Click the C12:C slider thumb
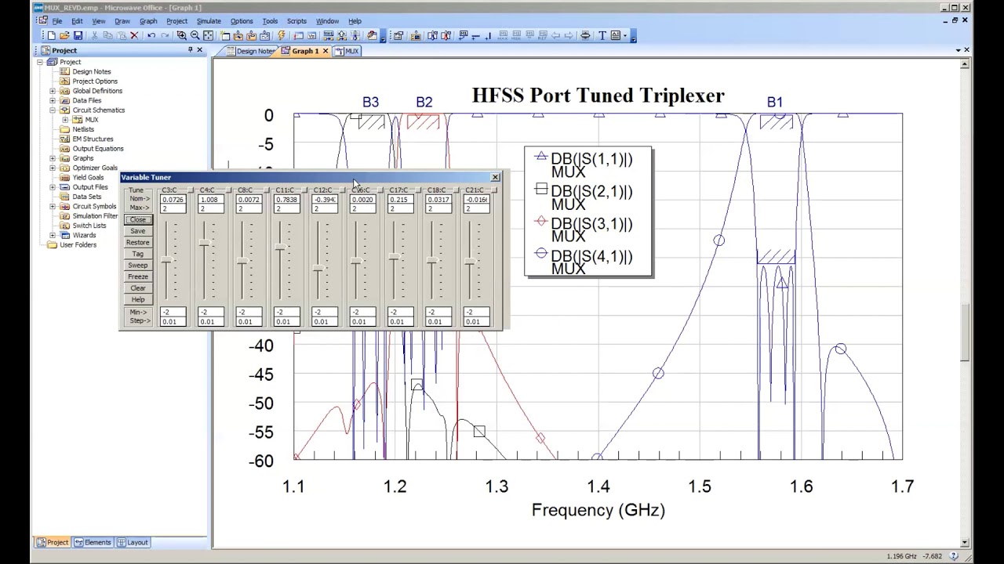 pyautogui.click(x=318, y=269)
